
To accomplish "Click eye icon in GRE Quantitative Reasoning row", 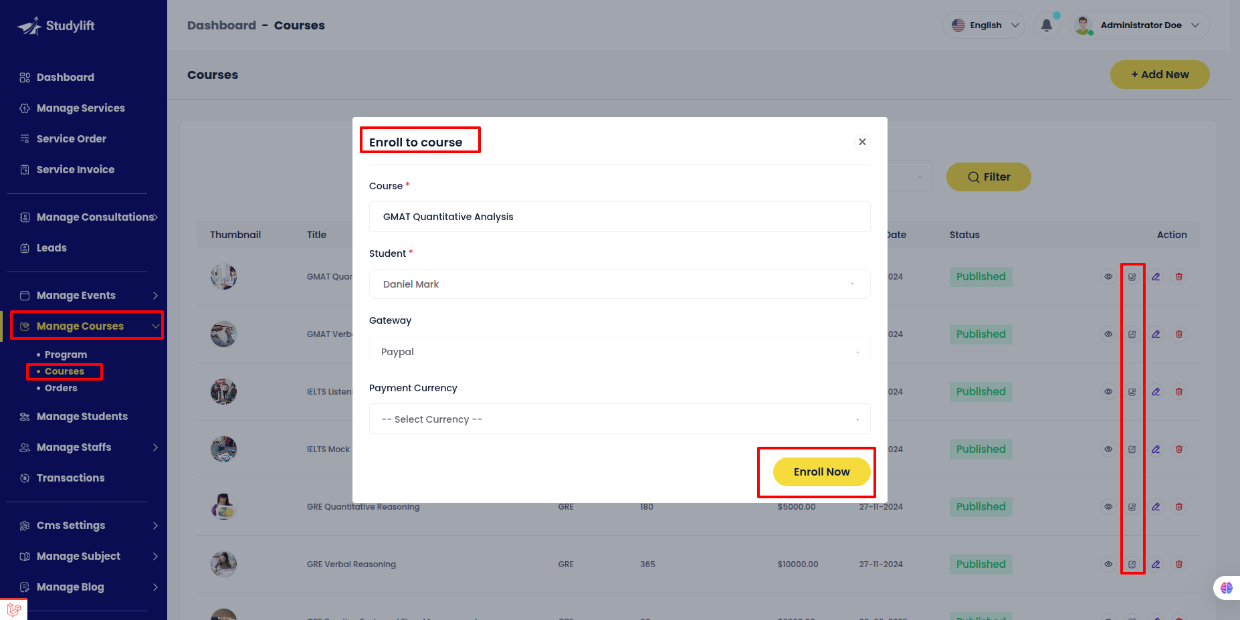I will click(1108, 507).
